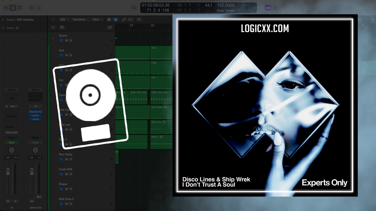Toggle Catch Playhead icon

pos(139,19)
